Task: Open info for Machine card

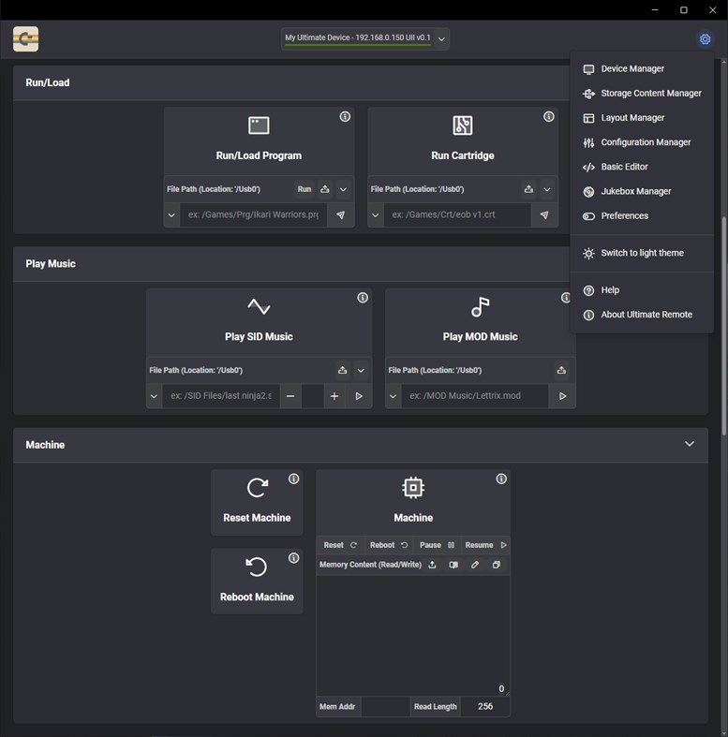Action: click(x=501, y=479)
